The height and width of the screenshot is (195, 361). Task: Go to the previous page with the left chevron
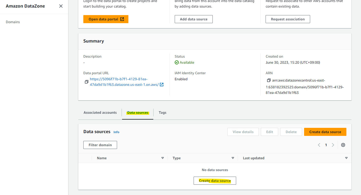point(319,145)
